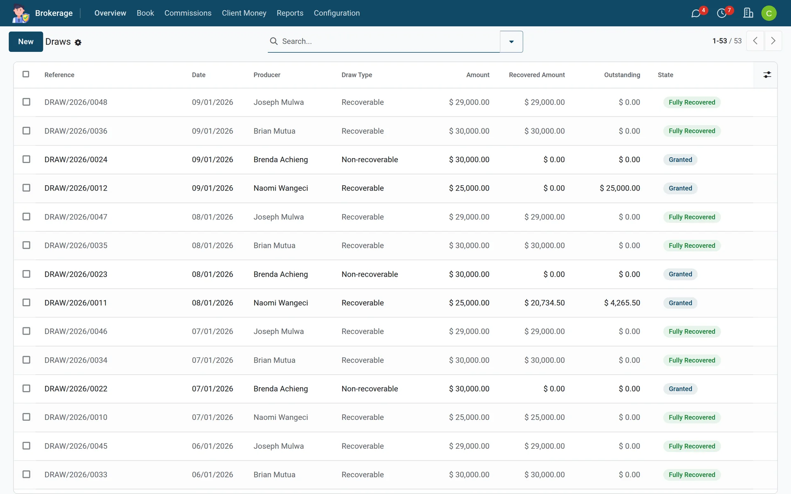Screen dimensions: 791x494
Task: Open the Book menu
Action: coord(145,13)
